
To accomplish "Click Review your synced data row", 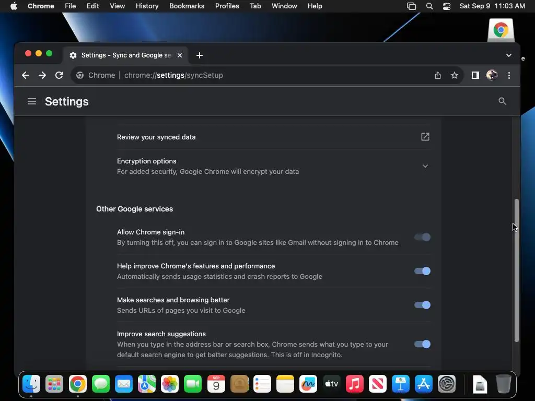I will [274, 137].
